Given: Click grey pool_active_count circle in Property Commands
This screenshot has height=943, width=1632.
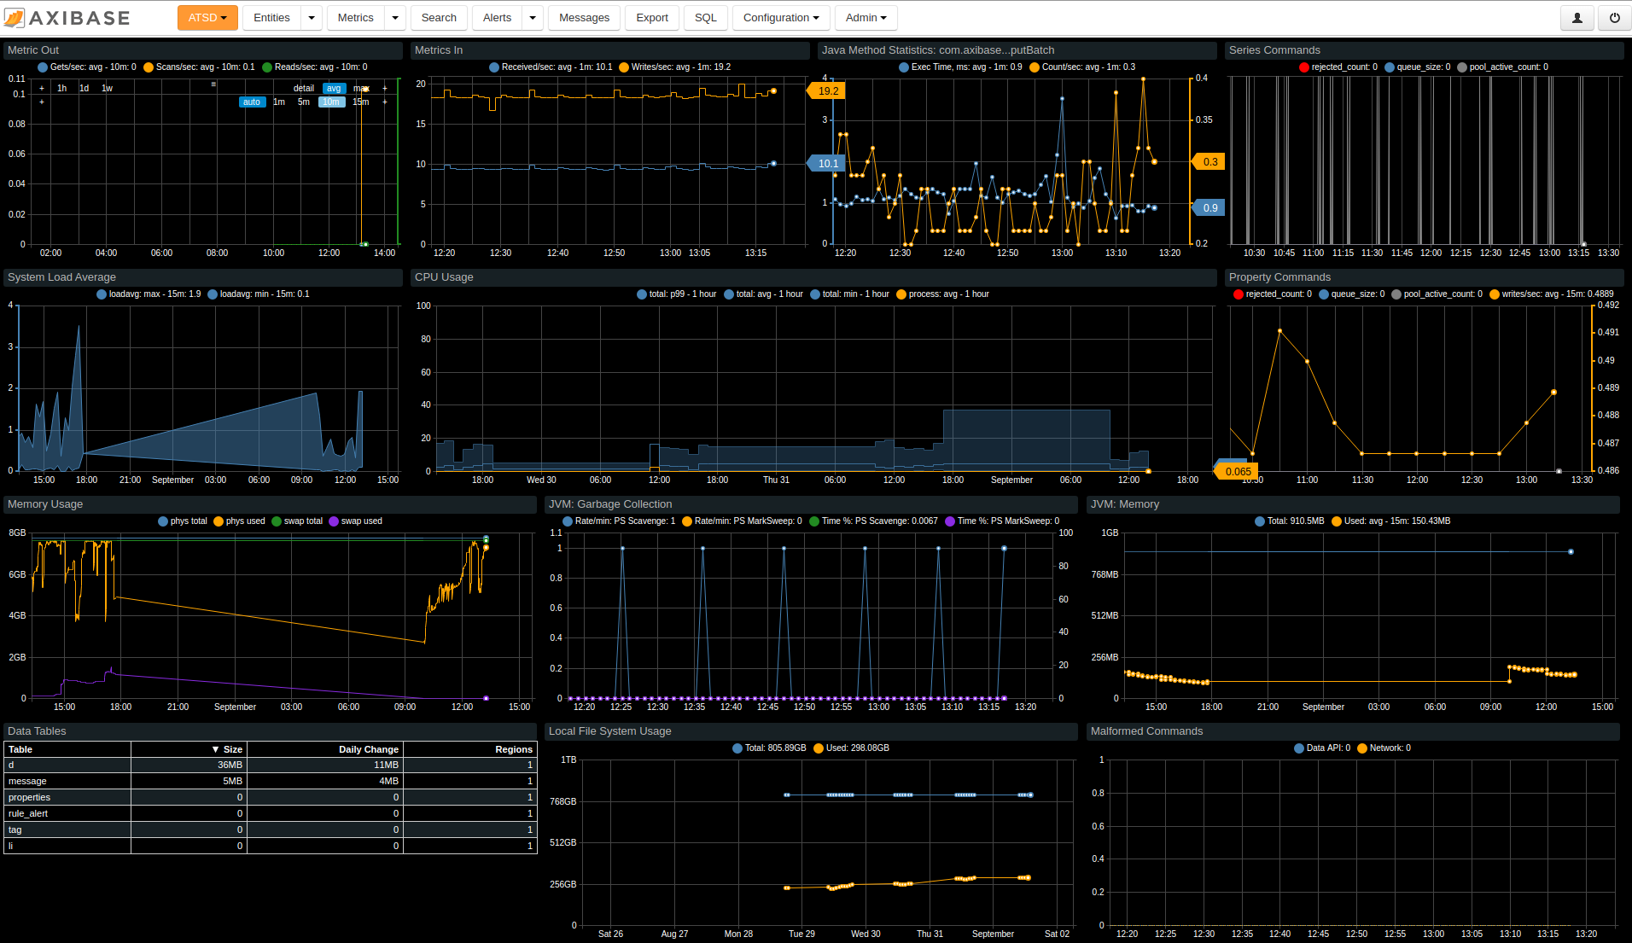Looking at the screenshot, I should point(1396,294).
